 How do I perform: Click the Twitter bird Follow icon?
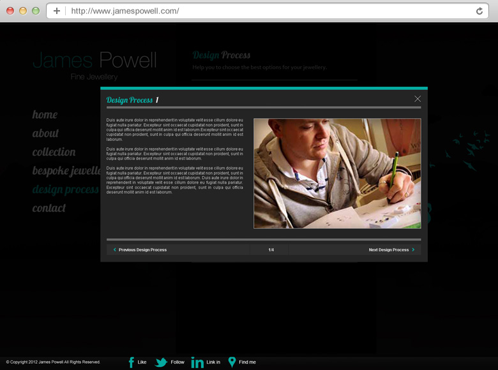point(161,362)
